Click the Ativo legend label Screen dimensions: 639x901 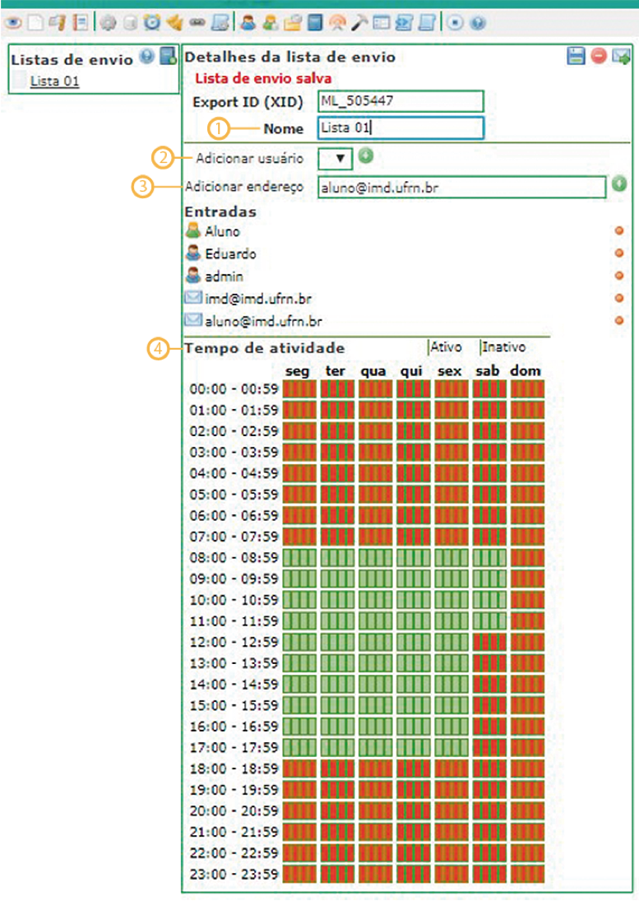point(446,346)
